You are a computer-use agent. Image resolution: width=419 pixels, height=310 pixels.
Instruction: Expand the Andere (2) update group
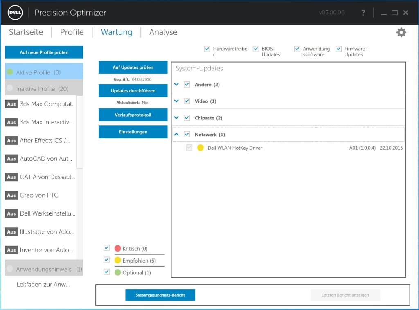click(x=176, y=84)
